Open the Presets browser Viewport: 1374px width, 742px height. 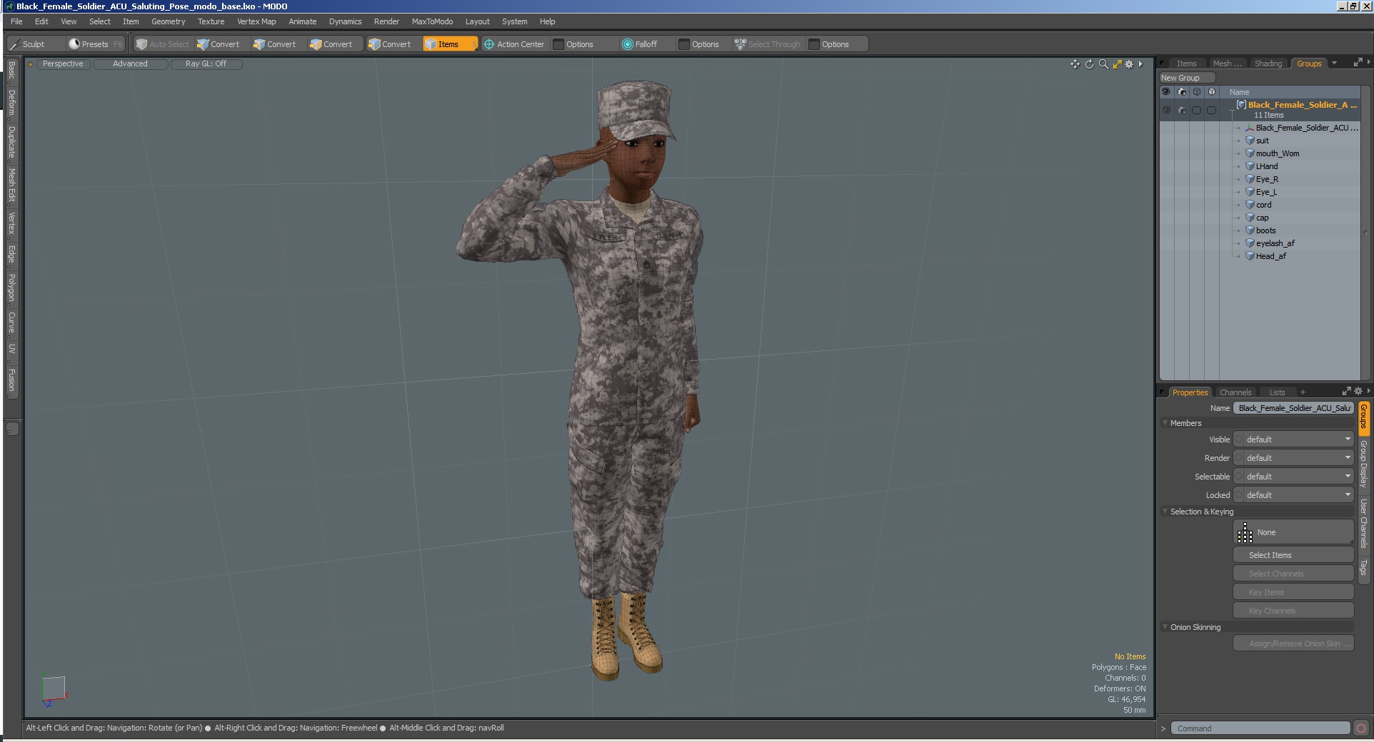(95, 44)
